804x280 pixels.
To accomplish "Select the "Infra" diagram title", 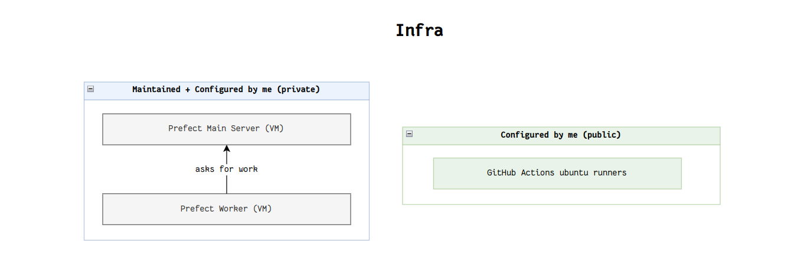I will pyautogui.click(x=419, y=30).
